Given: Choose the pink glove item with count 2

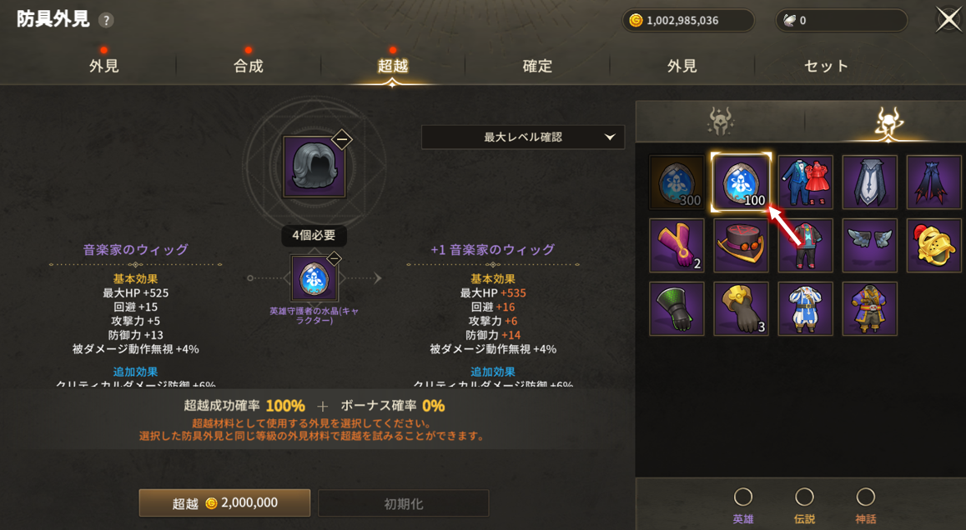Looking at the screenshot, I should coord(677,246).
